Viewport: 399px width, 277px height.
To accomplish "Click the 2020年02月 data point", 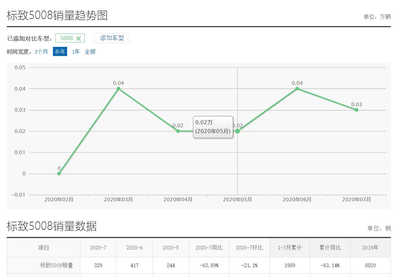I will pos(59,173).
